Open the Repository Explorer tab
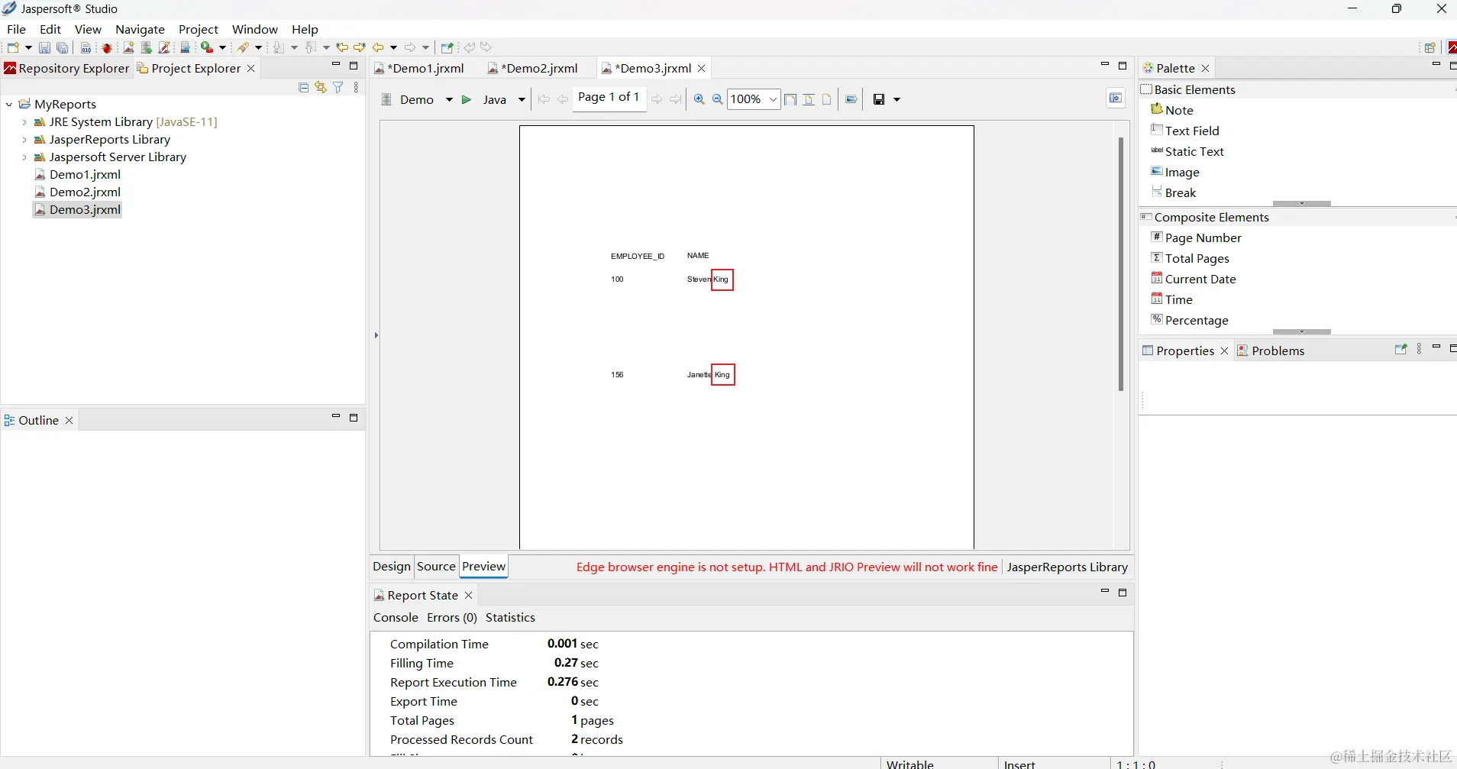Image resolution: width=1457 pixels, height=769 pixels. [66, 68]
